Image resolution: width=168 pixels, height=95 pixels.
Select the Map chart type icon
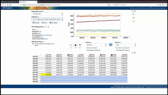pos(80,45)
